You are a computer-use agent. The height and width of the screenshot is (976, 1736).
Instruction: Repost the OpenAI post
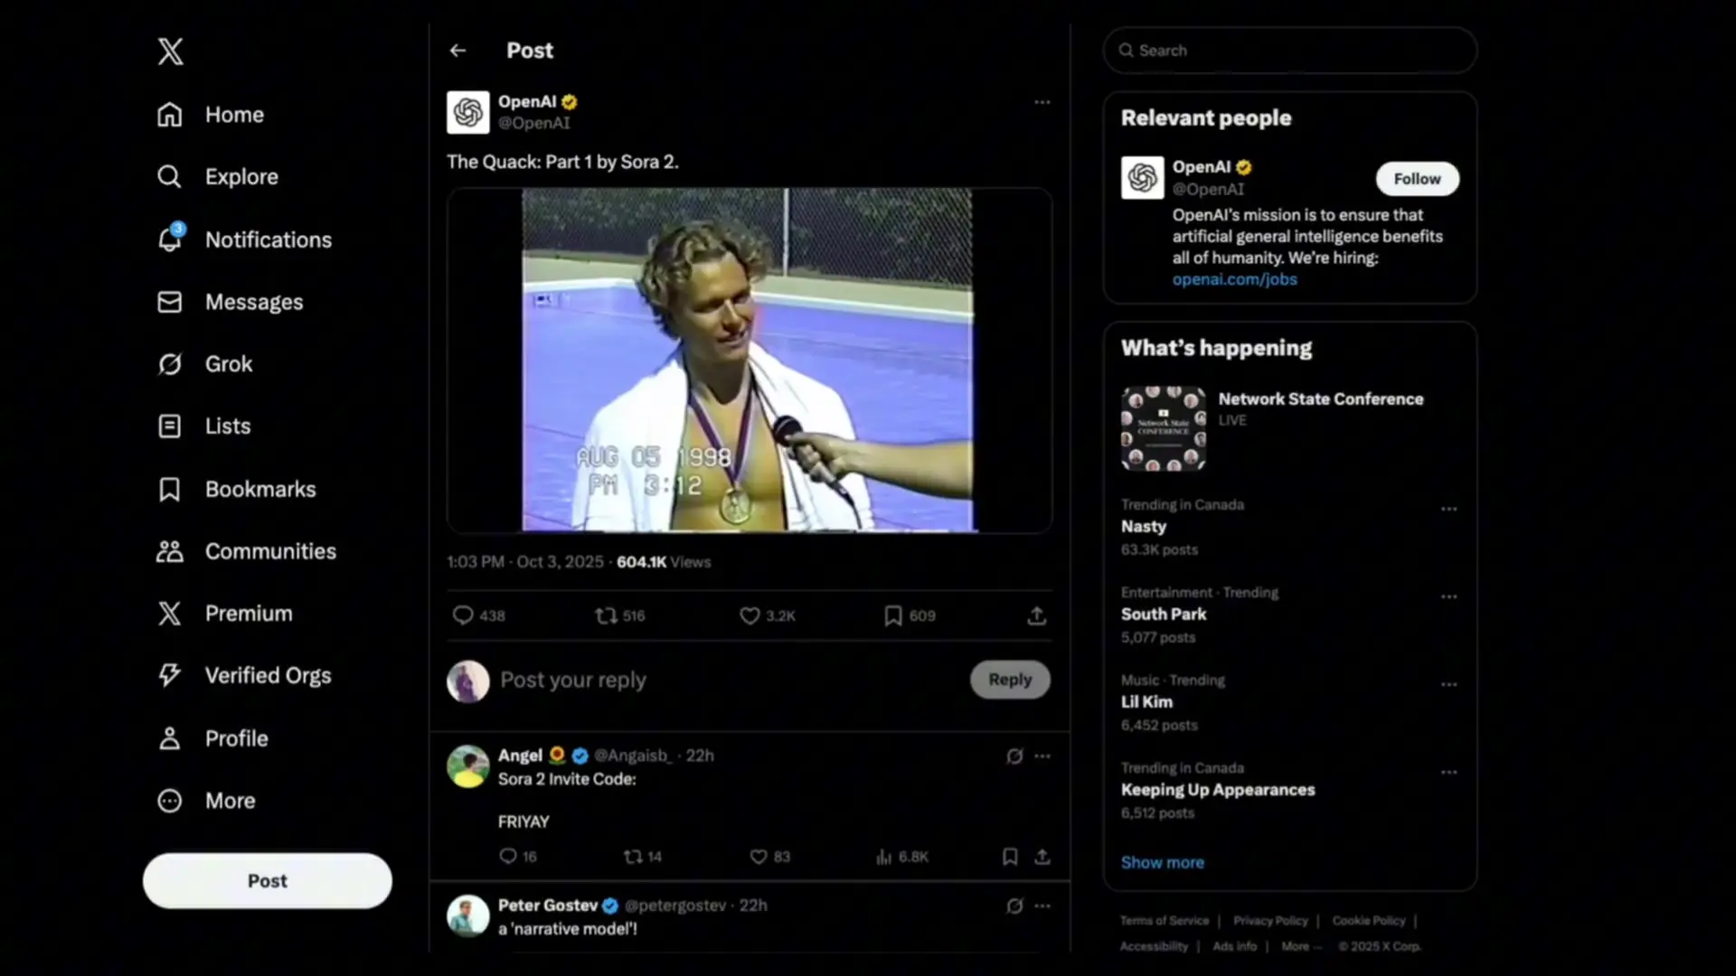pyautogui.click(x=606, y=615)
